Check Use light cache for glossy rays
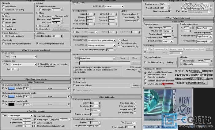The height and width of the screenshot is (130, 215). coord(100,125)
